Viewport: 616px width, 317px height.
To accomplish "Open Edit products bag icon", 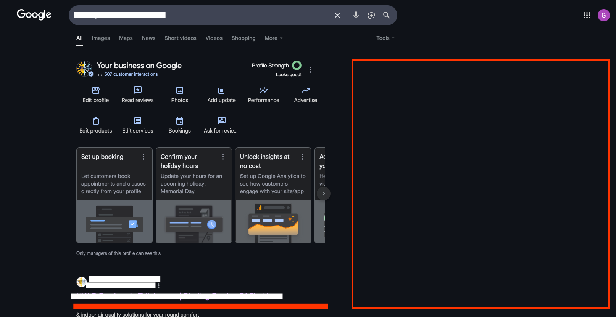I will click(x=96, y=121).
